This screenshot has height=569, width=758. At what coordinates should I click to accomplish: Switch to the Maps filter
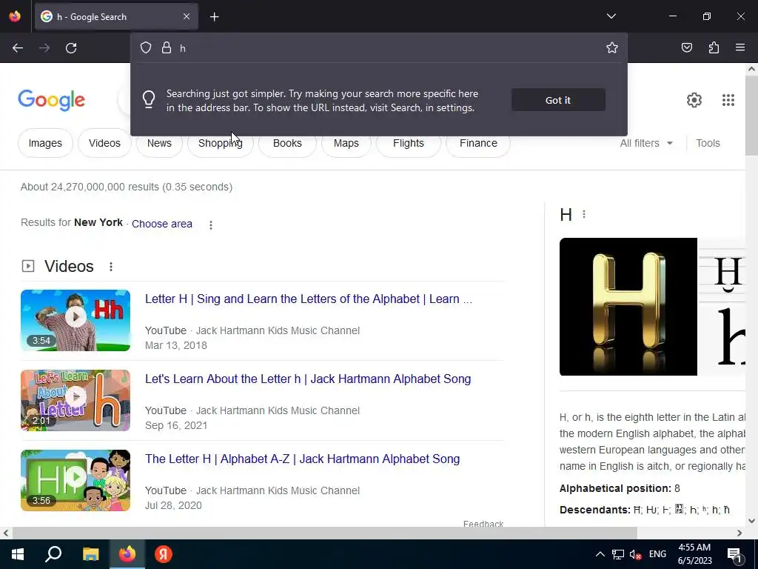coord(346,143)
